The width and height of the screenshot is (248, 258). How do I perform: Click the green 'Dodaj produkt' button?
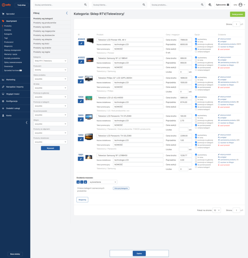point(237,15)
